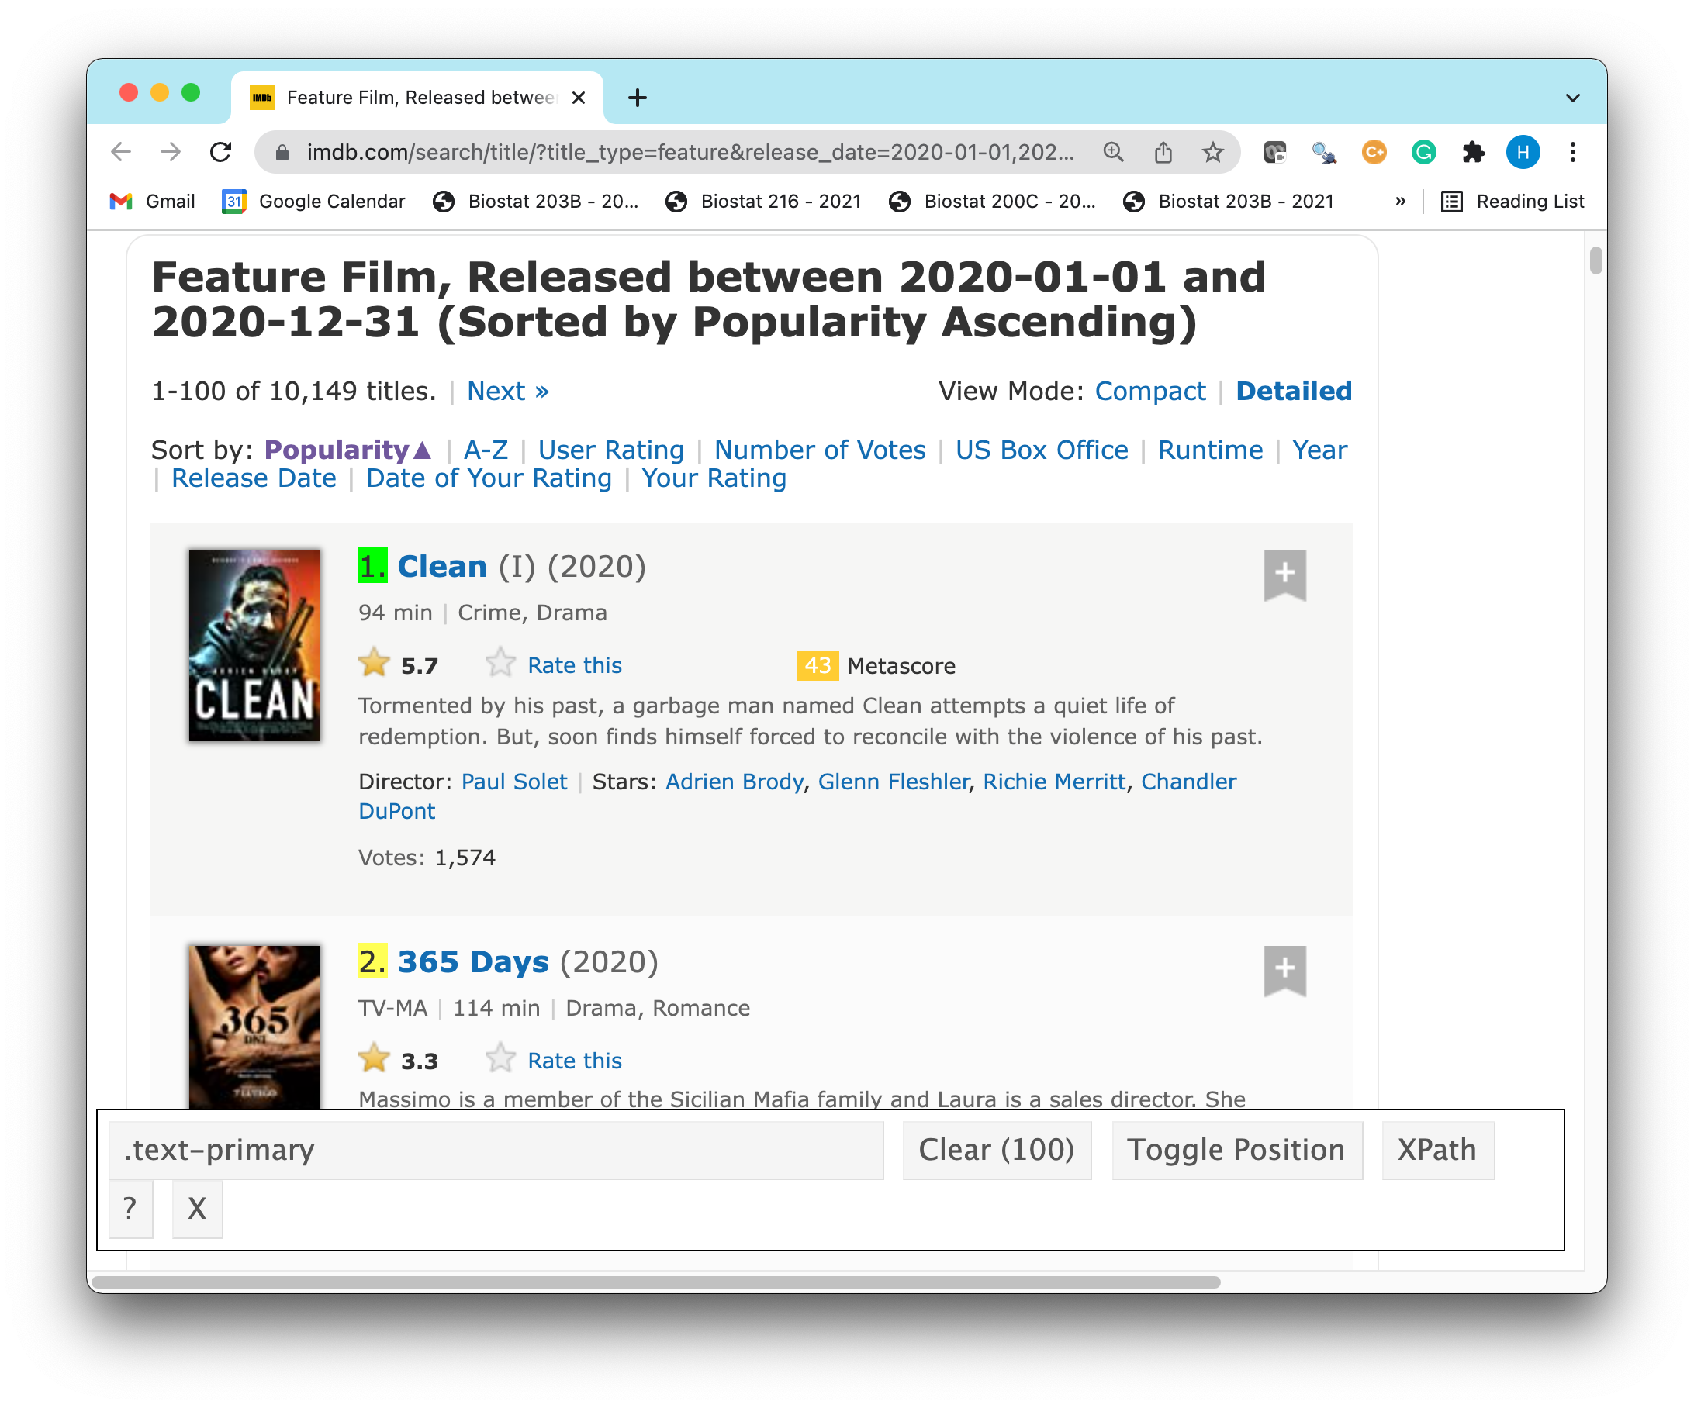Open the Extensions puzzle icon

1473,152
